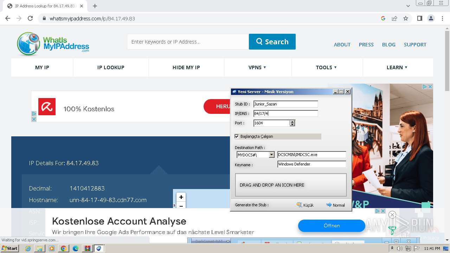Click the 11:41 PM system clock
The image size is (450, 253).
click(432, 248)
